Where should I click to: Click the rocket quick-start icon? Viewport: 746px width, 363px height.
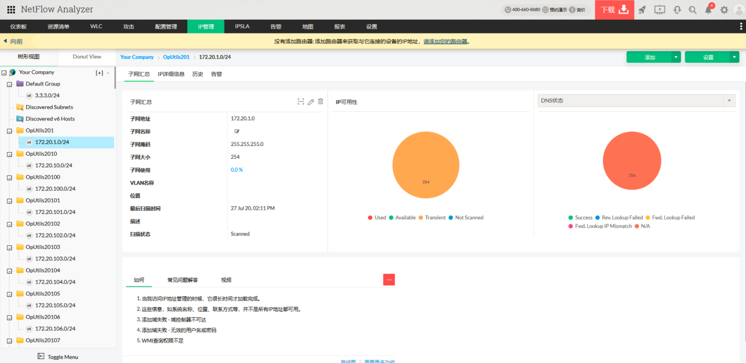pyautogui.click(x=642, y=9)
